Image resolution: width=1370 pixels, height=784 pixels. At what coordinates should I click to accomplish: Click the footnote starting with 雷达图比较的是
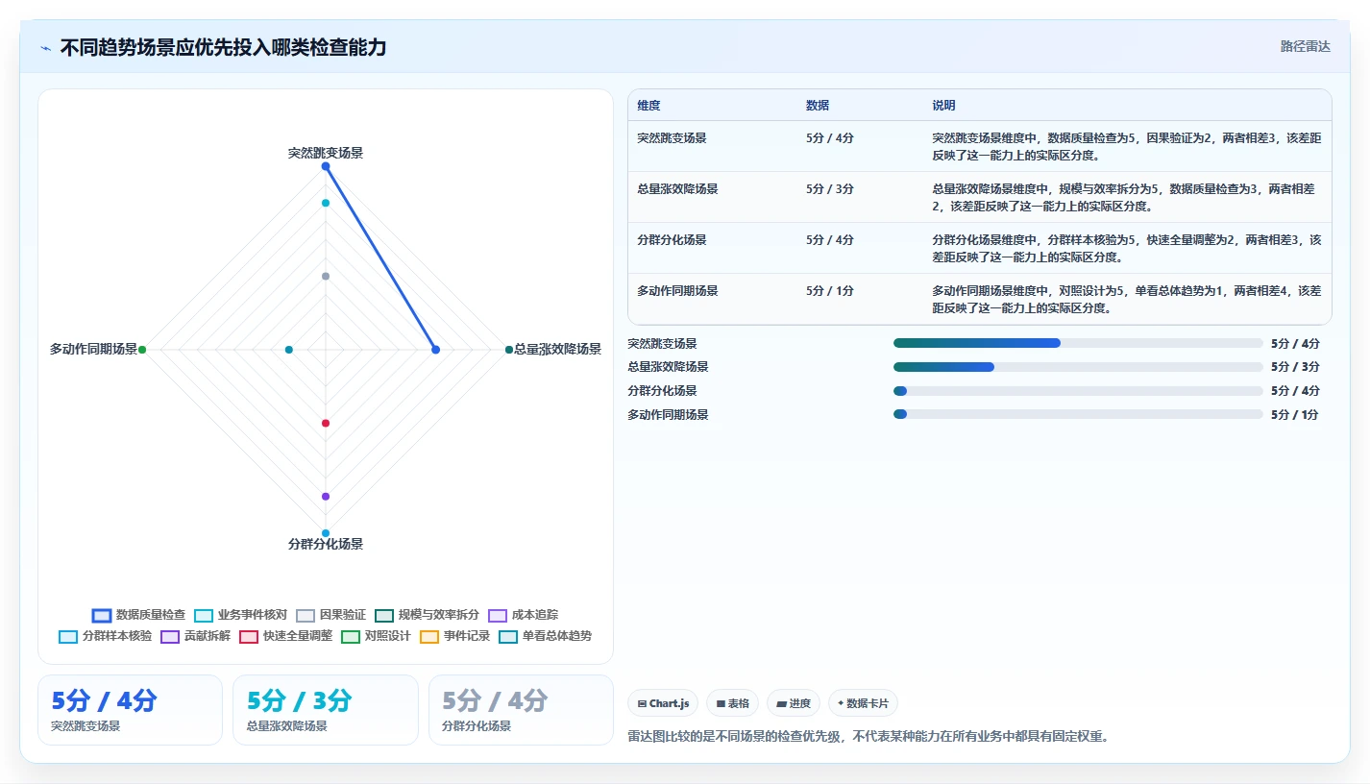(868, 737)
